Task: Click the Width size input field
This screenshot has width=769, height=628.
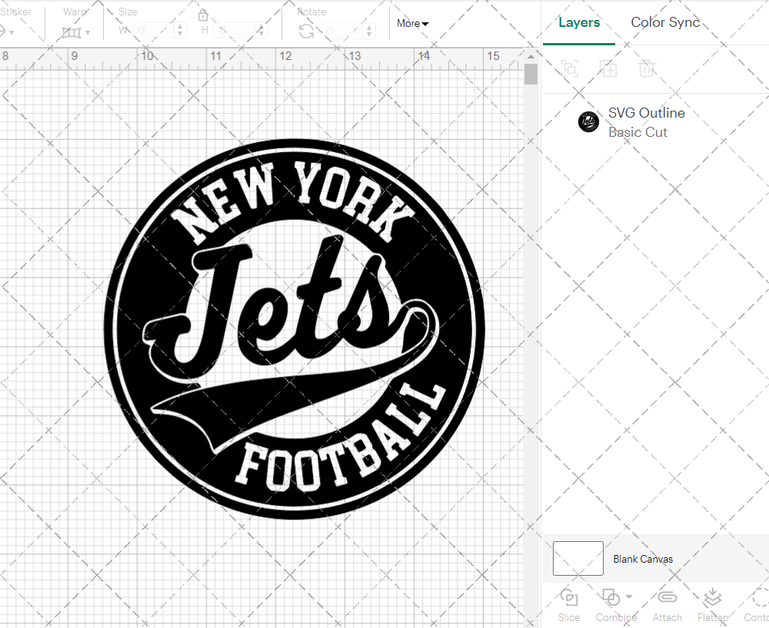Action: coord(154,31)
